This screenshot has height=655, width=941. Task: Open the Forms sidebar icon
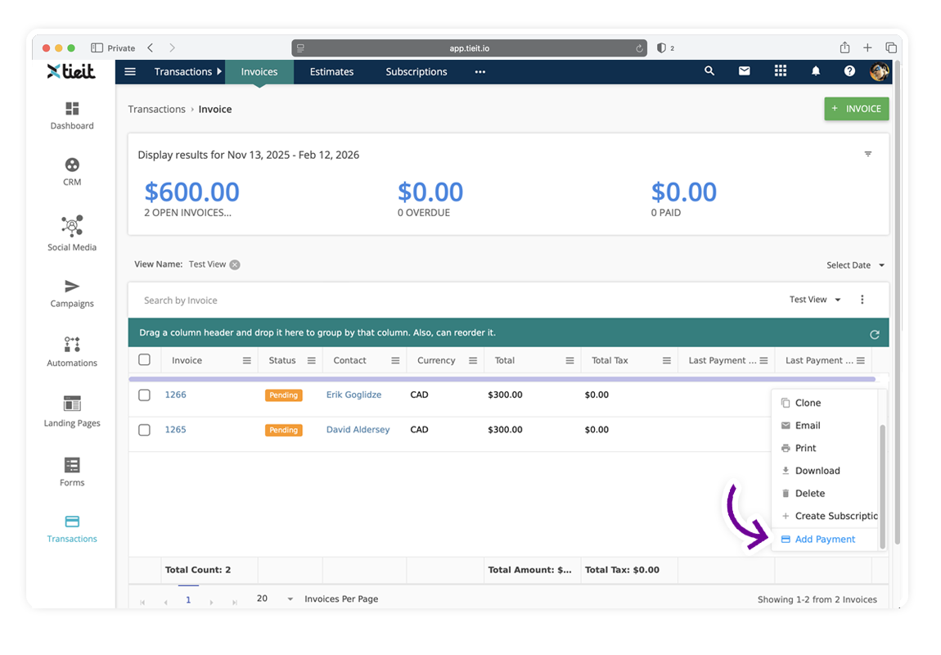[x=72, y=465]
